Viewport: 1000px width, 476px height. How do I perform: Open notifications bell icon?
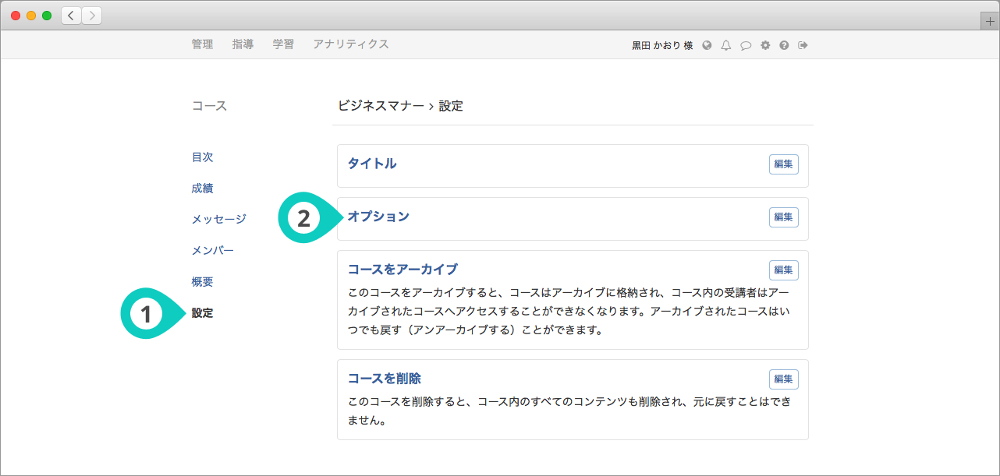pos(726,45)
